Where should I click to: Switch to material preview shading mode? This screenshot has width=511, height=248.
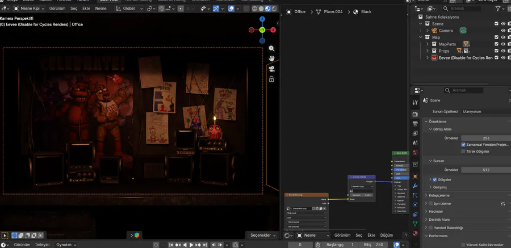267,9
